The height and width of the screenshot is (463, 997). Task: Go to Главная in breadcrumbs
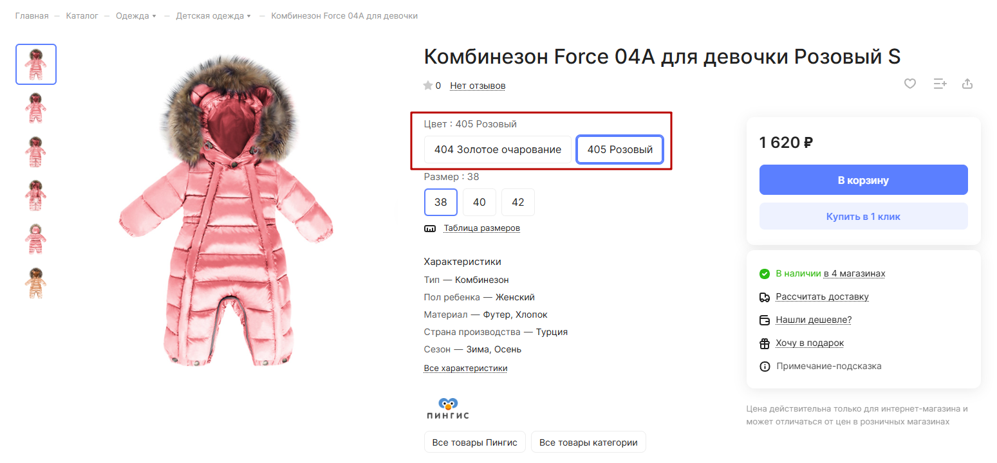pyautogui.click(x=32, y=15)
